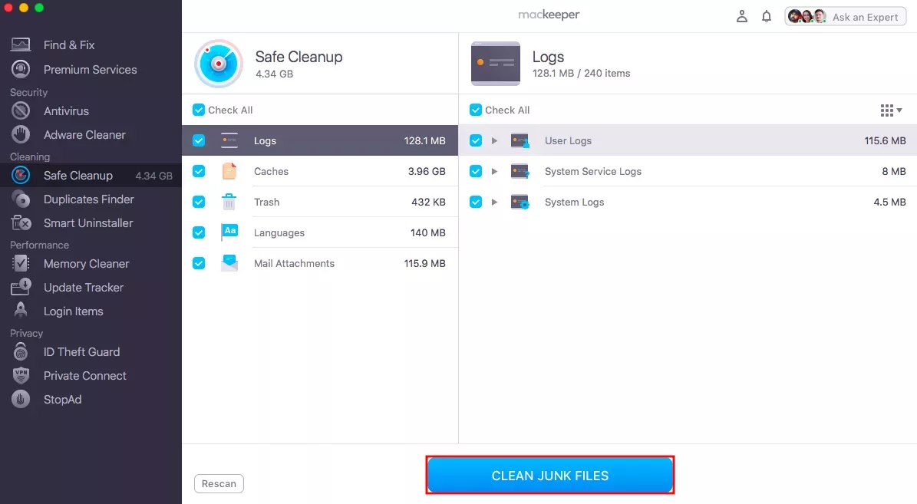Select the StopAd tool
Viewport: 917px width, 504px height.
click(x=61, y=399)
